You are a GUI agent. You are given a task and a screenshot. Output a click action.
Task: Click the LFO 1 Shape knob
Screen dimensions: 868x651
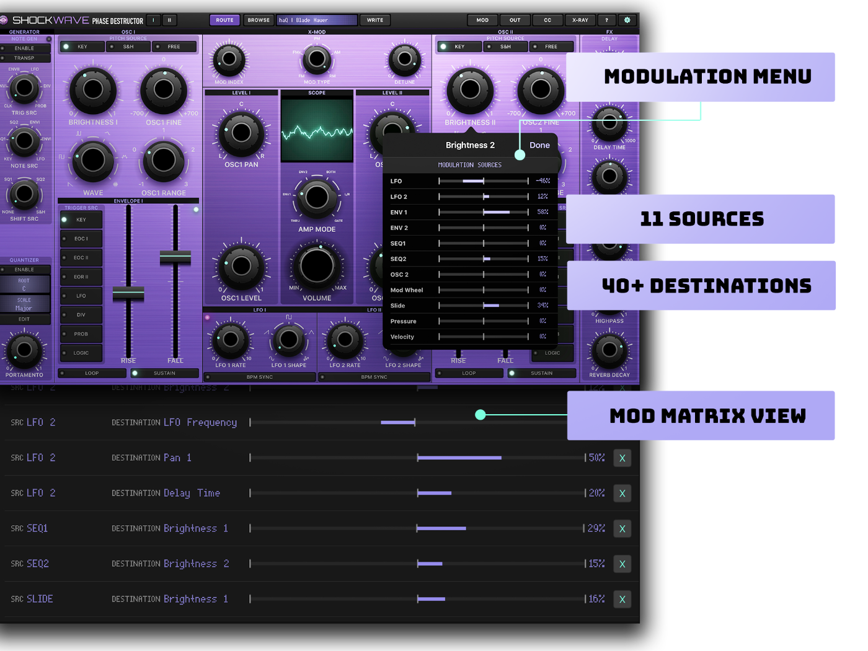pyautogui.click(x=288, y=340)
